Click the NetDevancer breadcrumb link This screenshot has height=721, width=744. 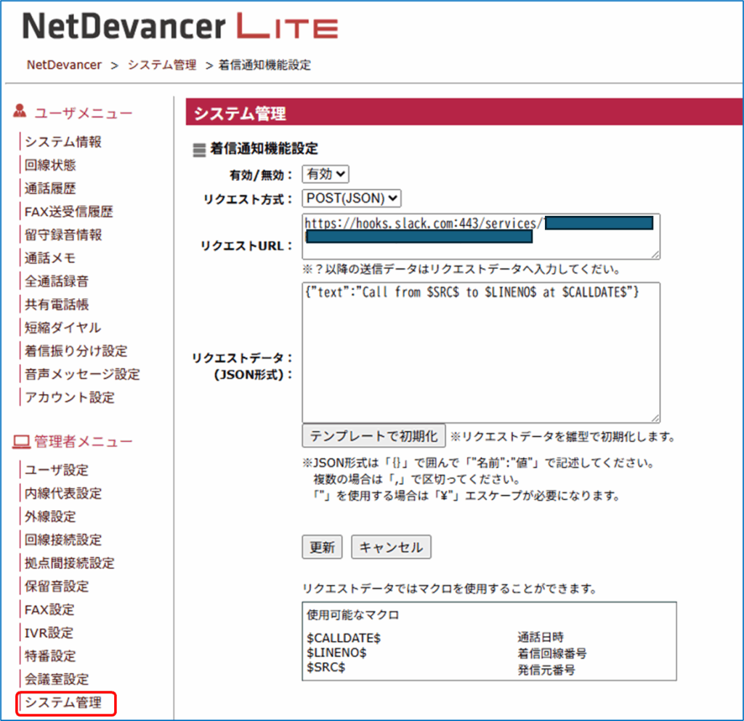point(64,65)
